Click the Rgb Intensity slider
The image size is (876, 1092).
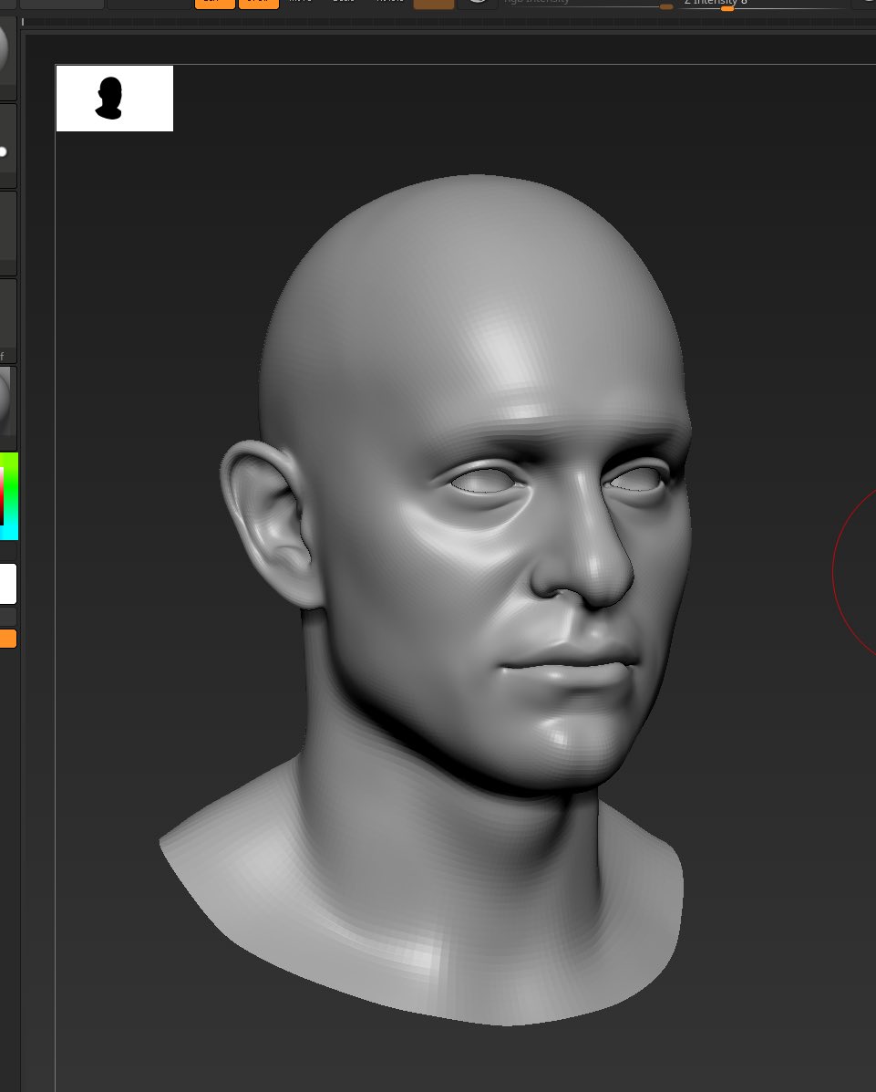(x=588, y=4)
